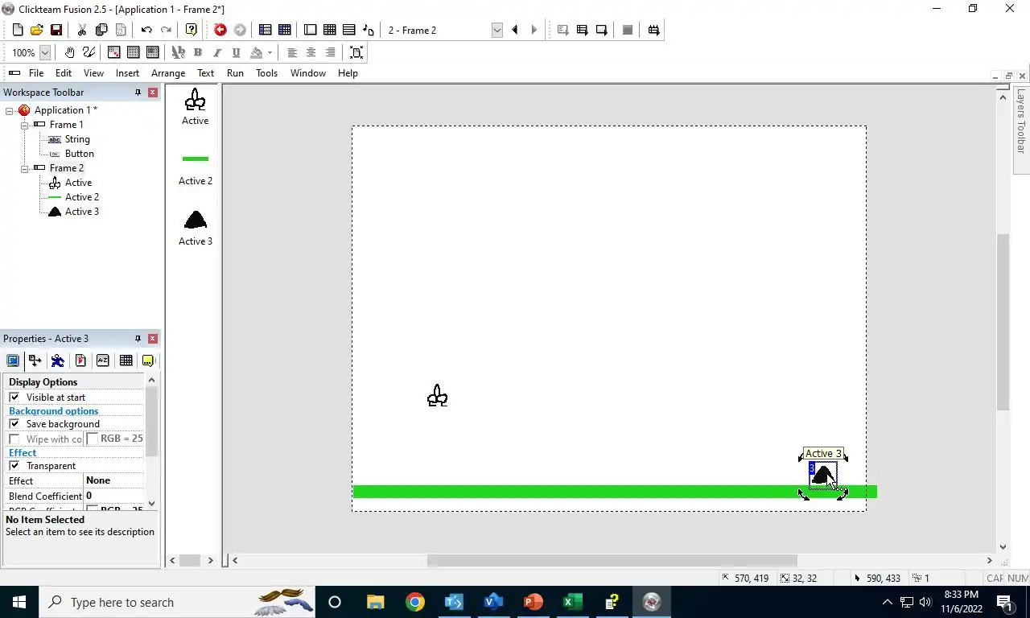Click the Cut scissors icon
This screenshot has height=618, width=1030.
tap(81, 30)
